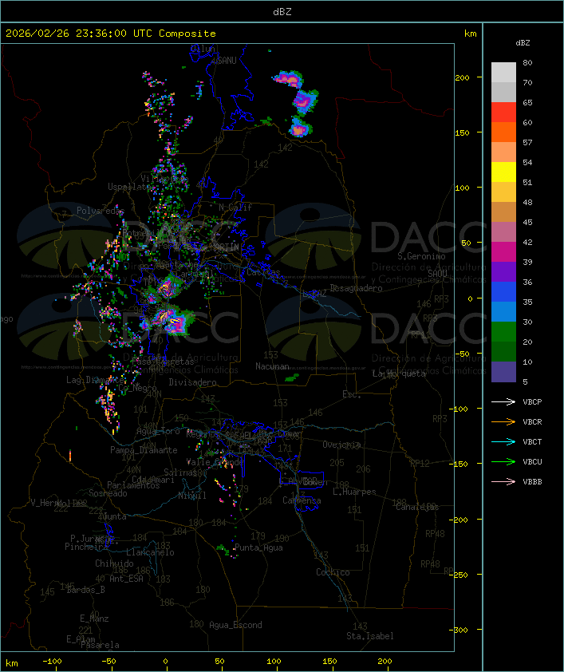Click the green VBCU arrow icon
This screenshot has height=672, width=564.
click(503, 461)
